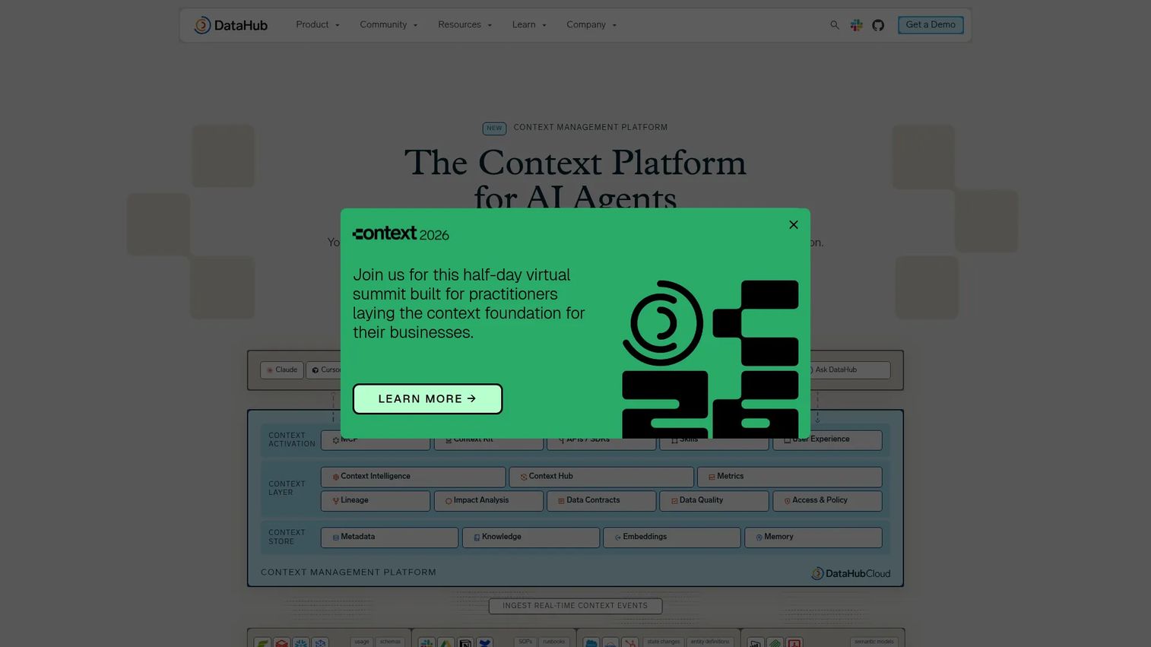Select the Impact Analysis box
Screen dimensions: 1151x647
pyautogui.click(x=489, y=501)
